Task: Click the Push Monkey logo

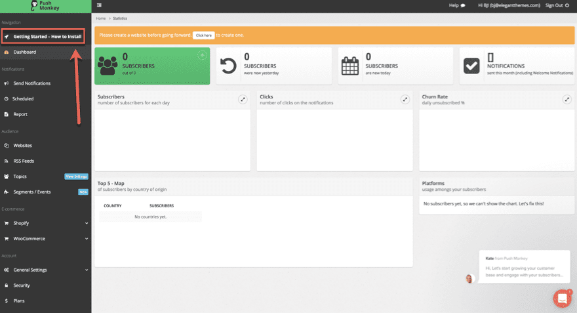Action: 45,6
